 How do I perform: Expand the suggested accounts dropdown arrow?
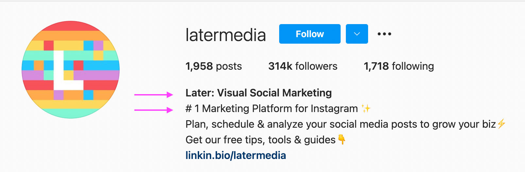pyautogui.click(x=357, y=34)
